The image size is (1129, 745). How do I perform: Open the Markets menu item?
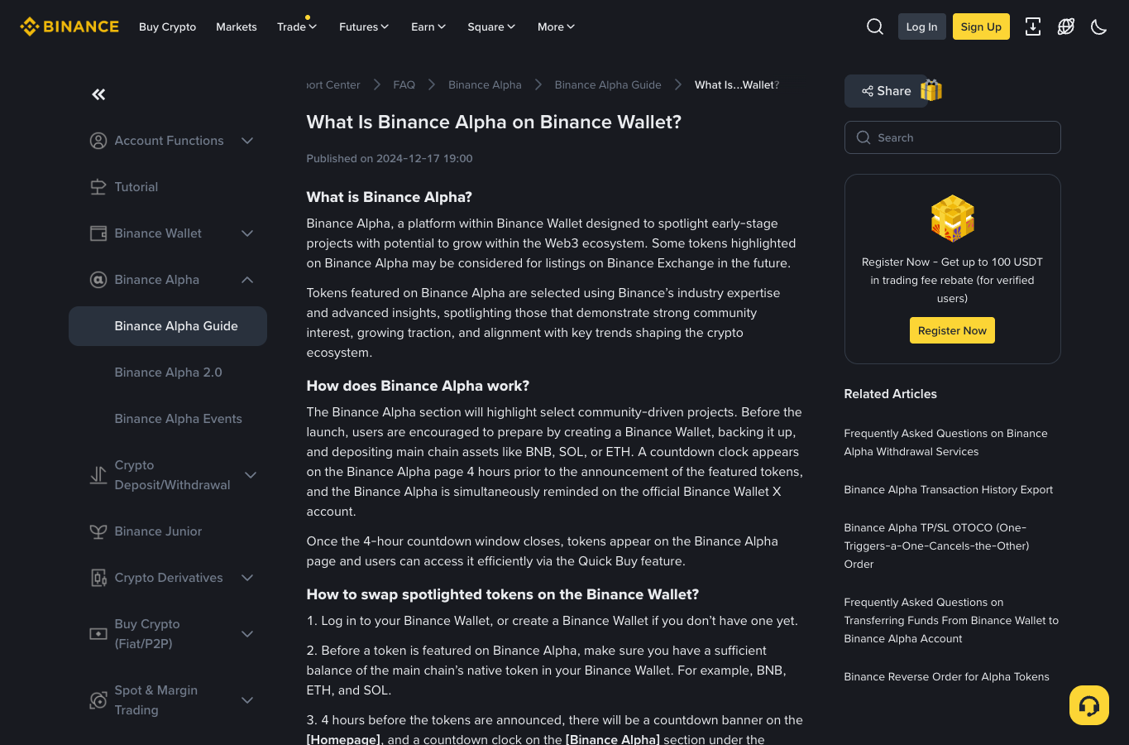pyautogui.click(x=237, y=26)
